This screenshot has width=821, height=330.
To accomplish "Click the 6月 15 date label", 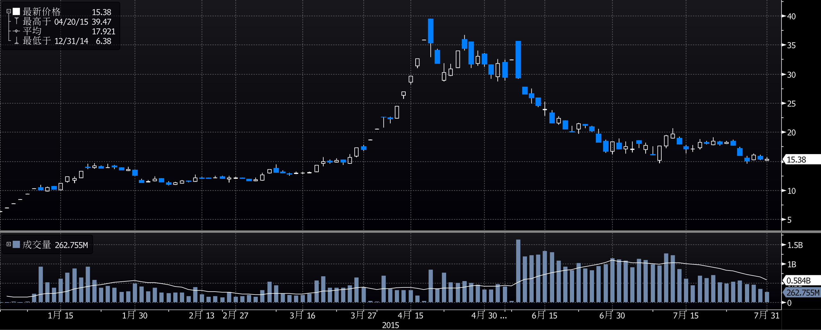I will pos(545,315).
